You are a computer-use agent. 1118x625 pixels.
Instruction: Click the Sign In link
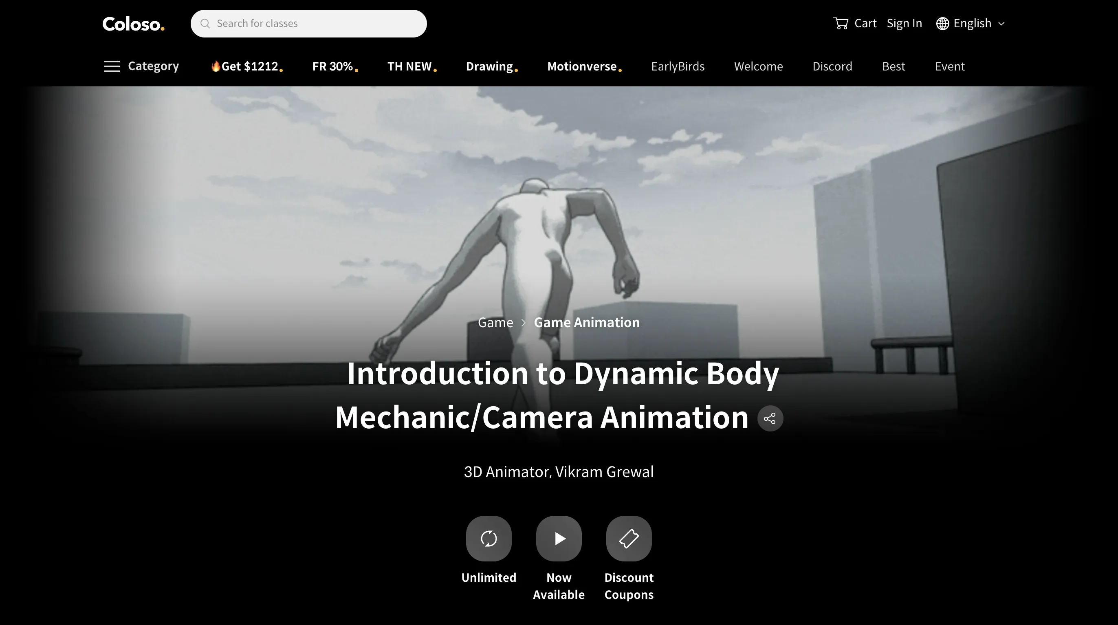(904, 24)
